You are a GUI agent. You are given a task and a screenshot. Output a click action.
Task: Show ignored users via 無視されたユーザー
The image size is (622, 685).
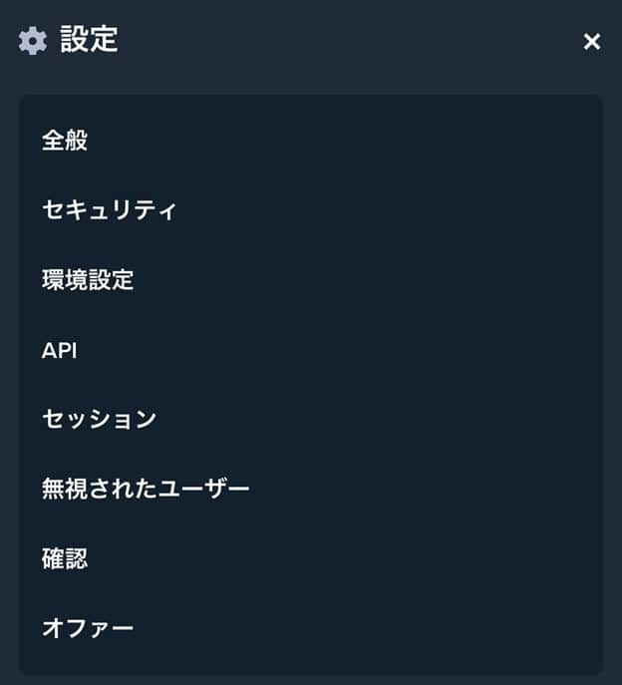(146, 489)
